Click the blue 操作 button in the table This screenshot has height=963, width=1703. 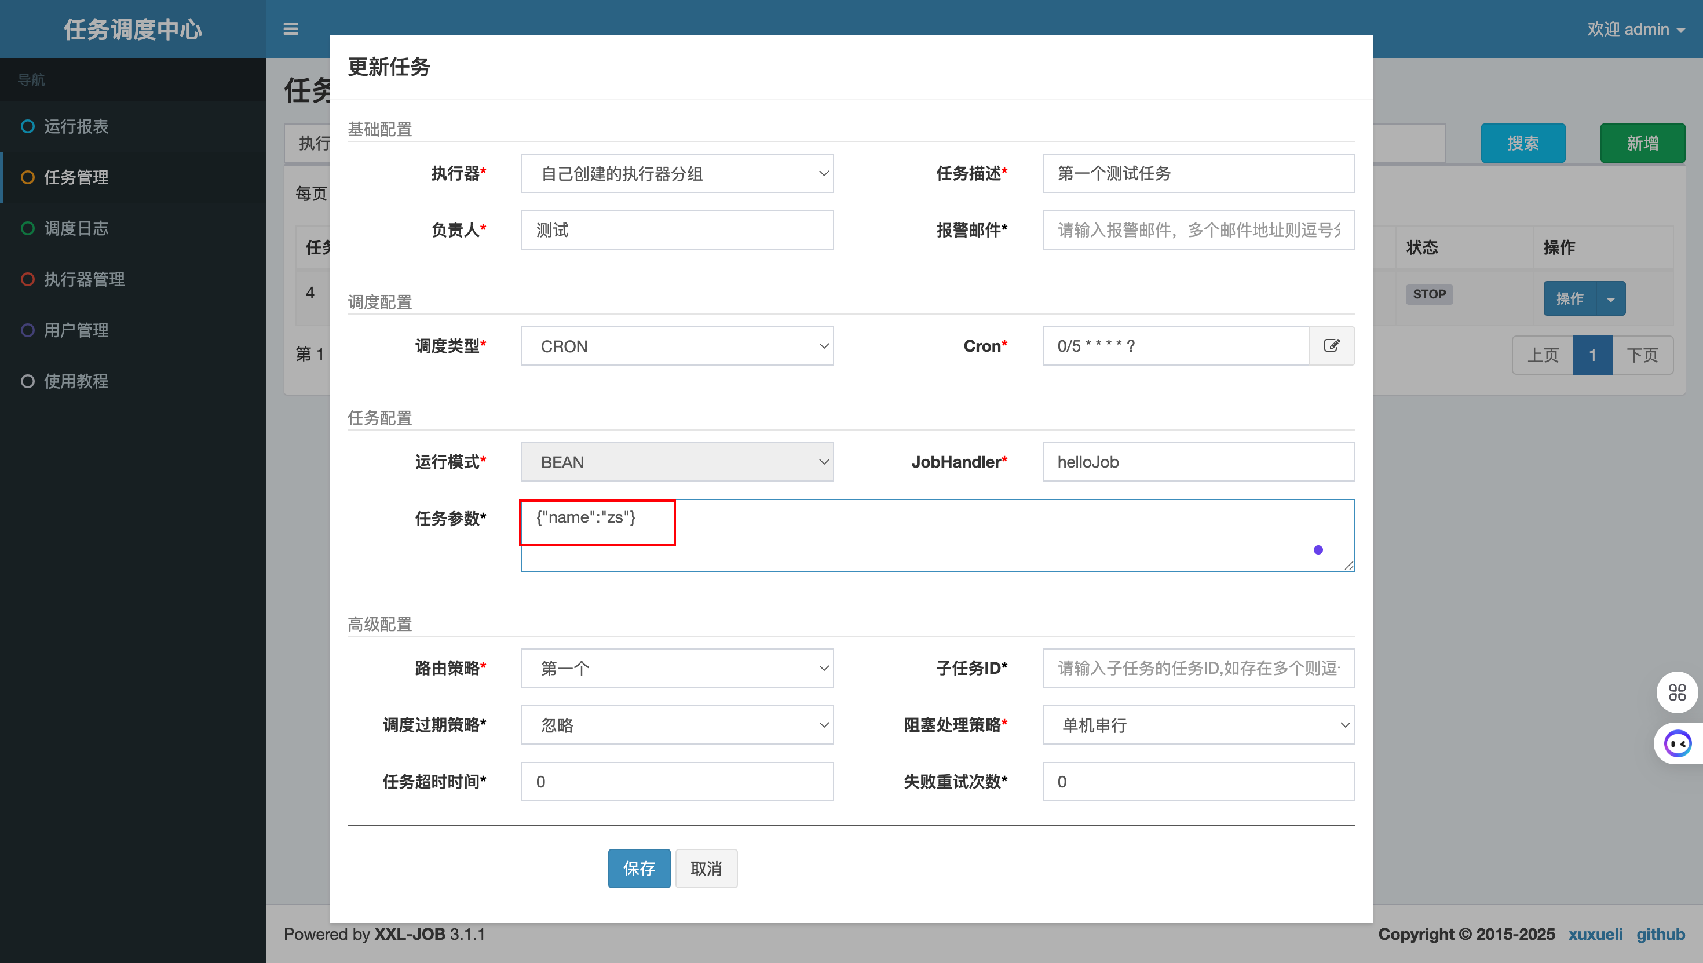tap(1570, 299)
